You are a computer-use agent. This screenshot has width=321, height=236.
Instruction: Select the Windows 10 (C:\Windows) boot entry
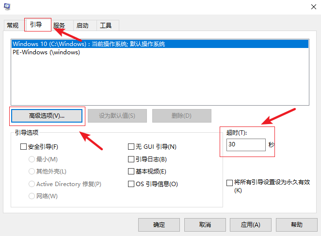(x=89, y=44)
